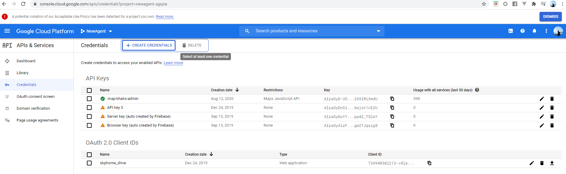Open the Learn more link

point(173,63)
